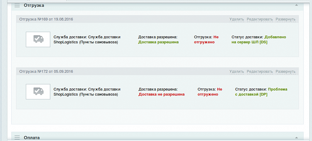The height and width of the screenshot is (141, 312).
Task: Click ShopLogistics delivery service text in shipment №172
Action: [87, 92]
